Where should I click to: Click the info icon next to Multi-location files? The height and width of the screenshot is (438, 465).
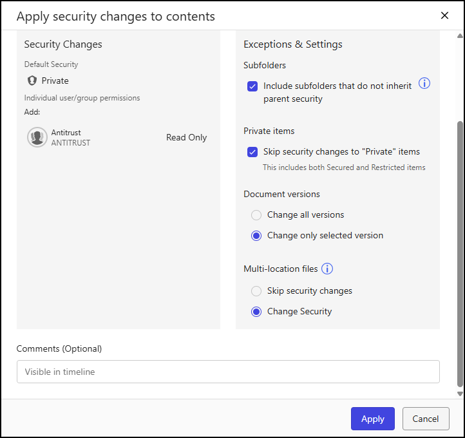pos(327,269)
